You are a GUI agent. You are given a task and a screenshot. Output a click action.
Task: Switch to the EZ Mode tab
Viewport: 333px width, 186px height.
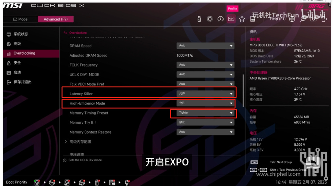click(20, 19)
